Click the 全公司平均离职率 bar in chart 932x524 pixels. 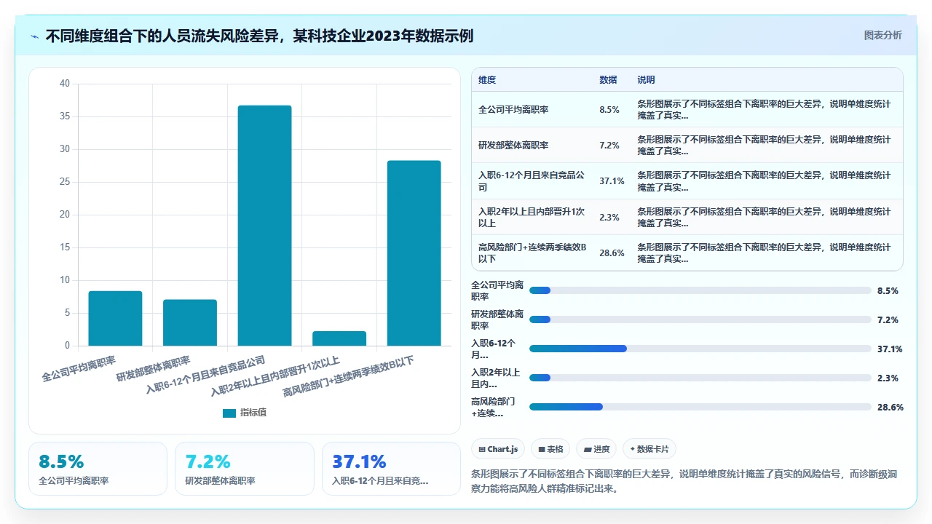tap(115, 318)
